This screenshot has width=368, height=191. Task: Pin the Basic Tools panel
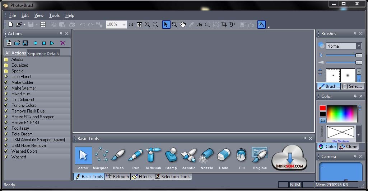[305, 138]
